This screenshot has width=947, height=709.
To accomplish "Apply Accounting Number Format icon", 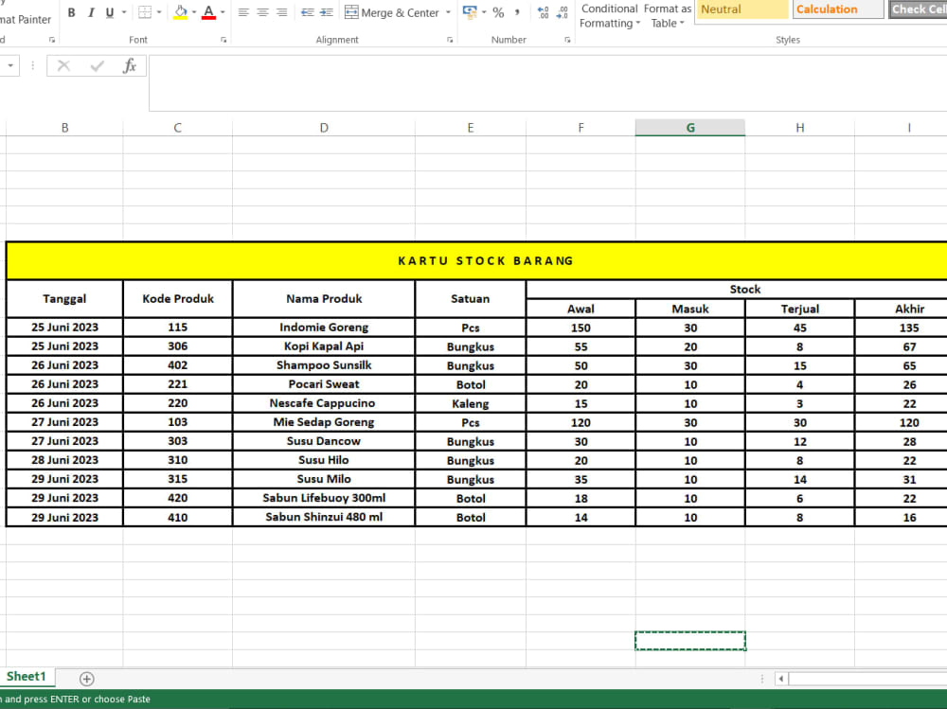I will [470, 12].
